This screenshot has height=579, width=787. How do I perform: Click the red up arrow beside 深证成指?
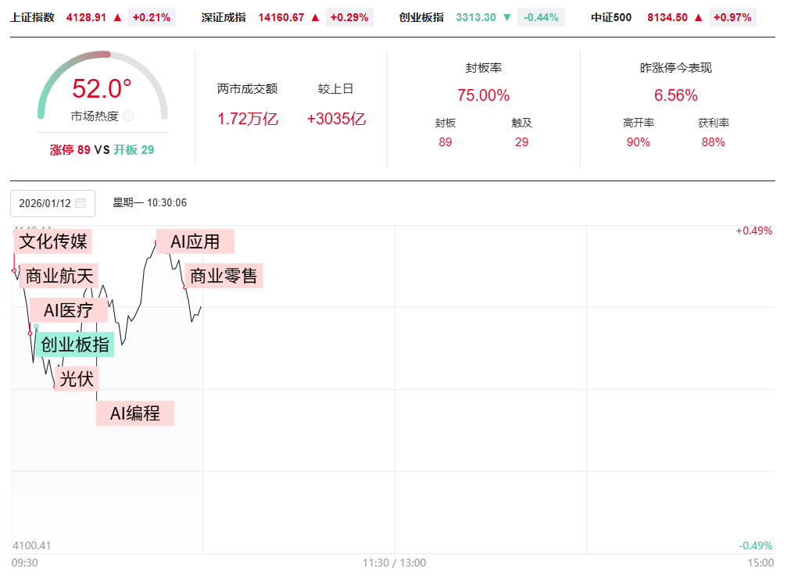coord(315,17)
